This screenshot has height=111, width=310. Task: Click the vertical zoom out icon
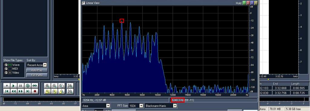coord(70,91)
